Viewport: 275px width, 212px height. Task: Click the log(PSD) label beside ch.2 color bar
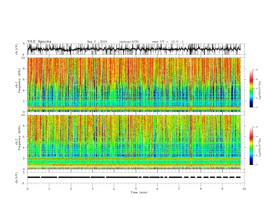[x=260, y=148]
